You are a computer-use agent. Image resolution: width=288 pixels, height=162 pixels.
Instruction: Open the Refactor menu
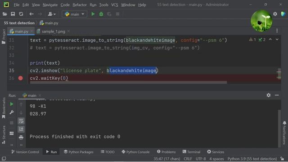pyautogui.click(x=80, y=5)
